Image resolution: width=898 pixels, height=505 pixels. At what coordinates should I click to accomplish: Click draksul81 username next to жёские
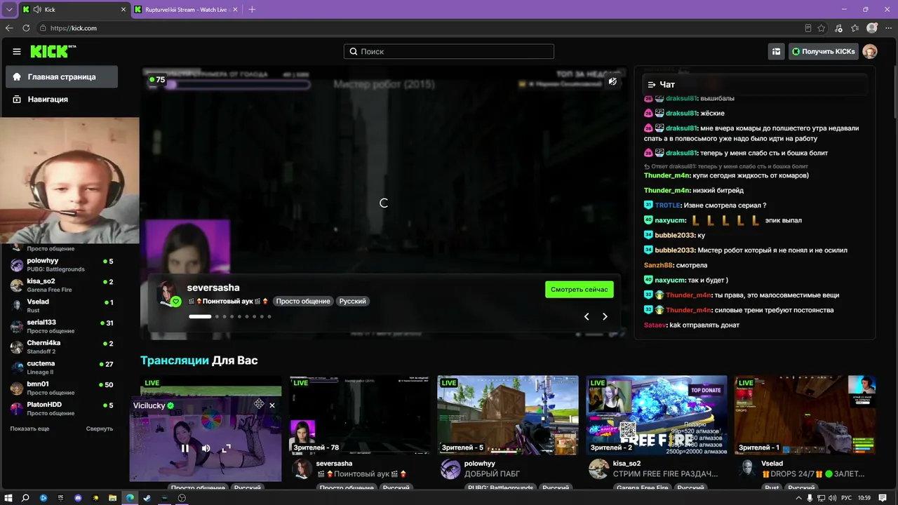[681, 113]
